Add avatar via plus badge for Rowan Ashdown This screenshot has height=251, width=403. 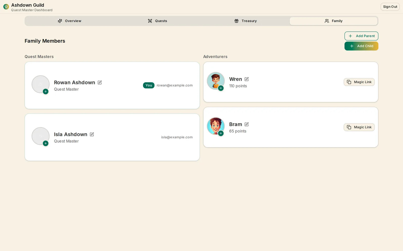46,92
